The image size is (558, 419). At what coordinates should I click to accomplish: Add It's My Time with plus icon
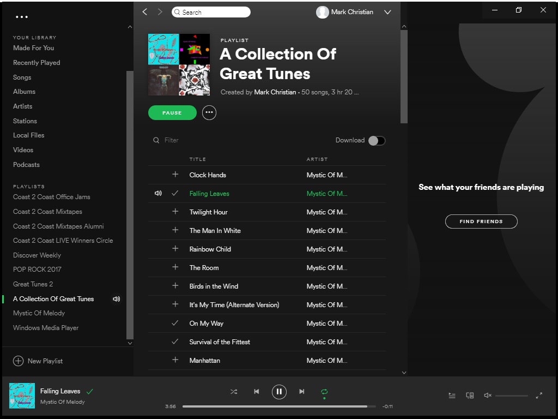175,304
